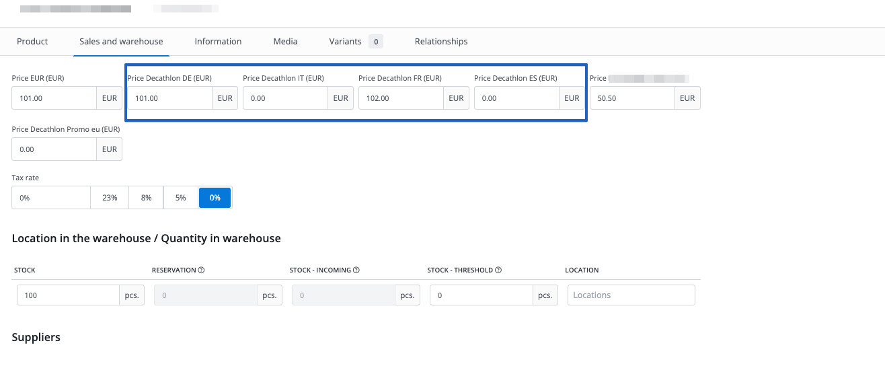Image resolution: width=885 pixels, height=368 pixels.
Task: Click the Stock quantity input field
Action: point(68,295)
